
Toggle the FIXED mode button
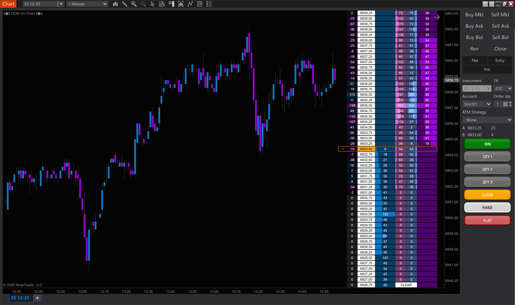point(487,207)
